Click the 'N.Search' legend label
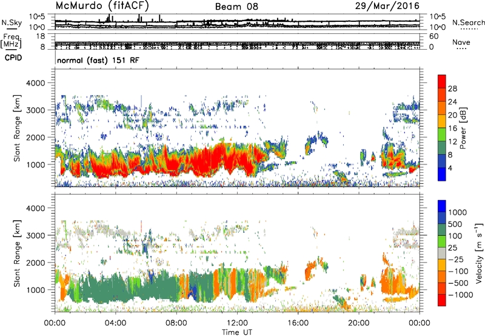The width and height of the screenshot is (485, 336). click(468, 22)
